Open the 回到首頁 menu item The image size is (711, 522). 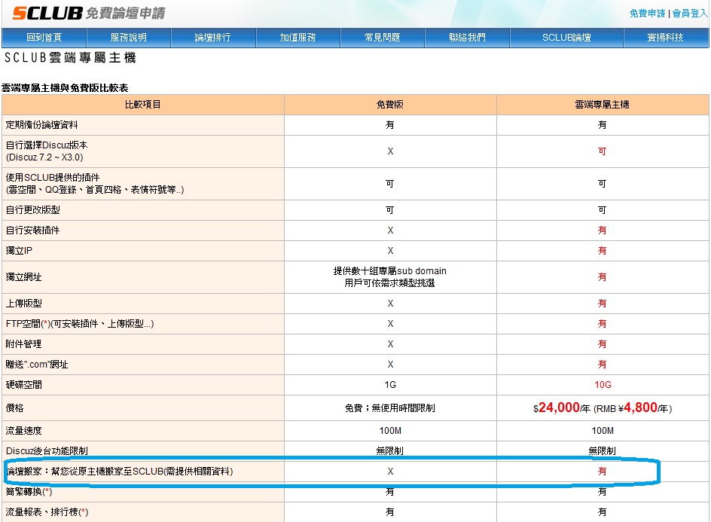44,38
